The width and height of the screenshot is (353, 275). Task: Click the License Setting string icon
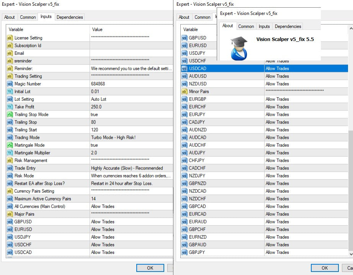[10, 38]
